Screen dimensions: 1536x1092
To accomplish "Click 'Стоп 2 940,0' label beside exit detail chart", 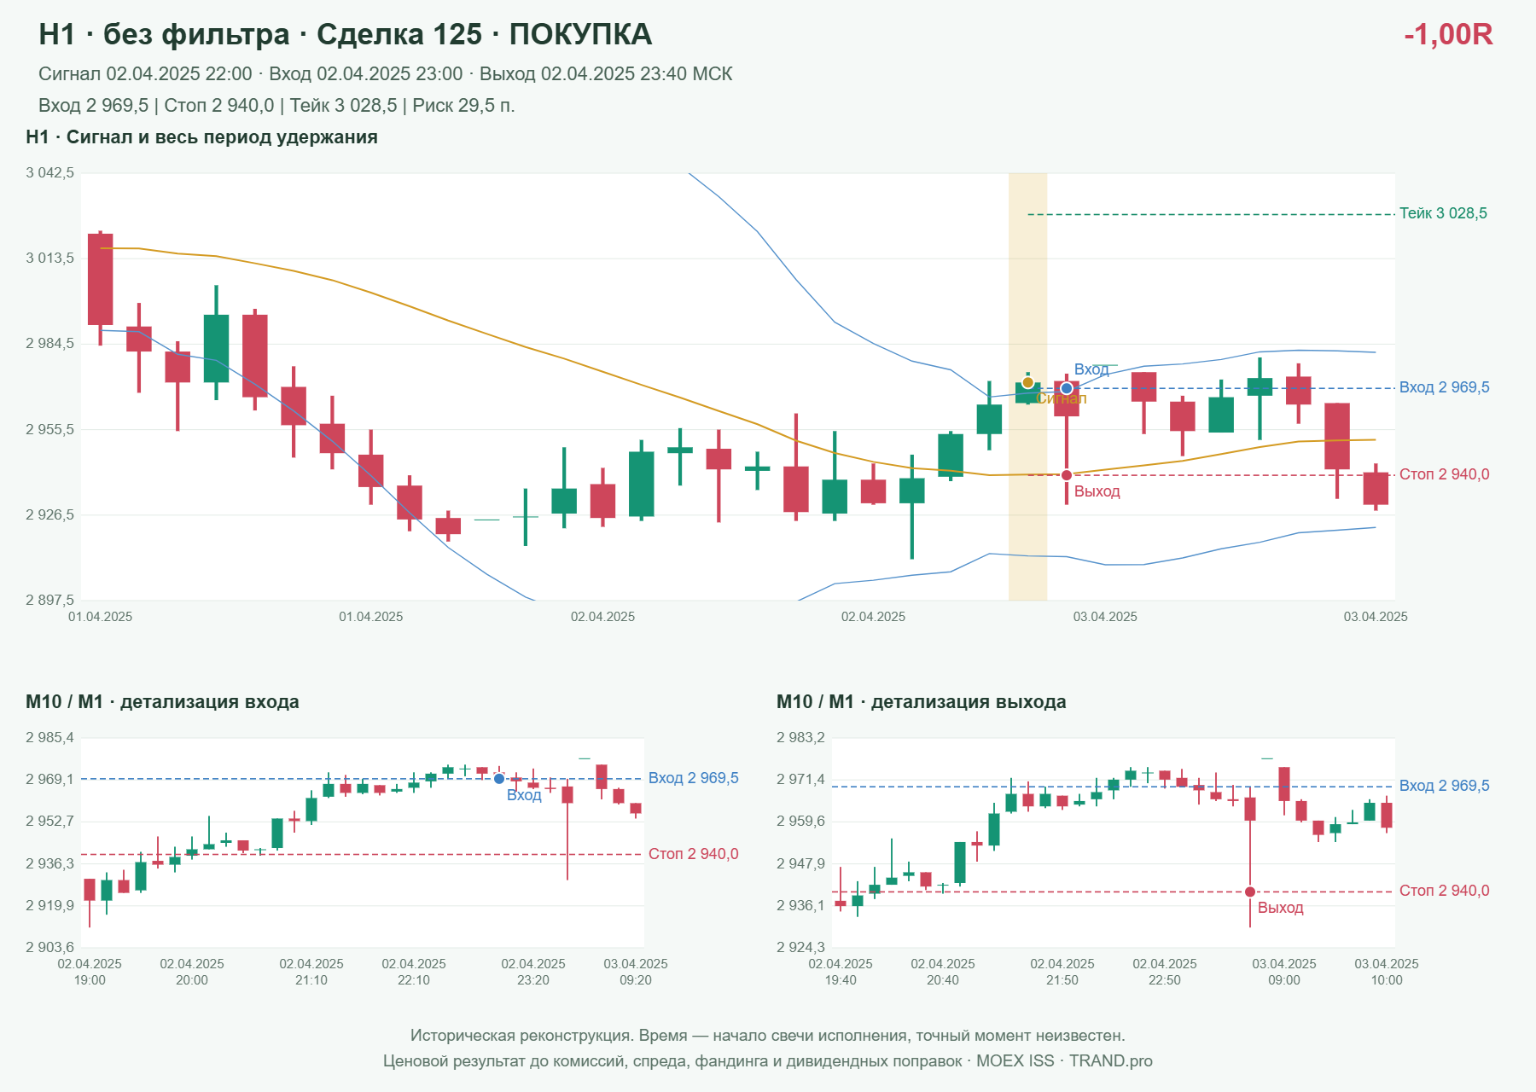I will coord(1445,891).
